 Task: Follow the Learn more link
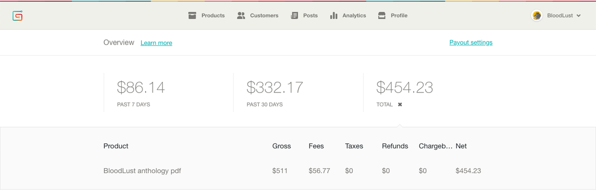pos(156,43)
